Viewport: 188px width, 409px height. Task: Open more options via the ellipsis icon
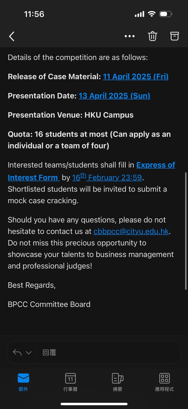tap(129, 36)
